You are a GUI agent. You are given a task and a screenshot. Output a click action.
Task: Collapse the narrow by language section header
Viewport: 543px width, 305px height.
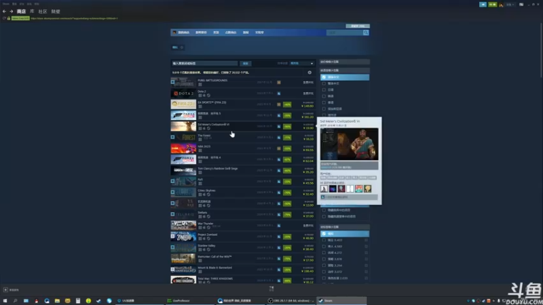345,70
